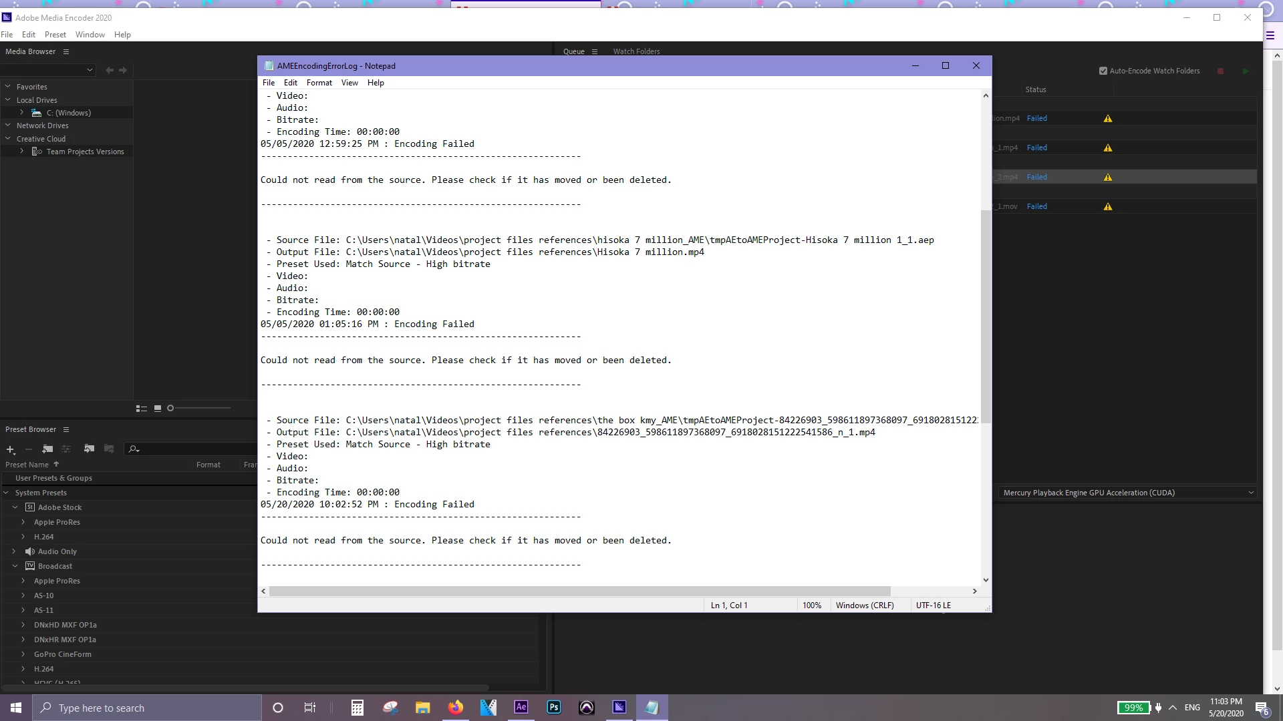This screenshot has width=1283, height=721.
Task: Open Notepad Format menu
Action: pos(319,83)
